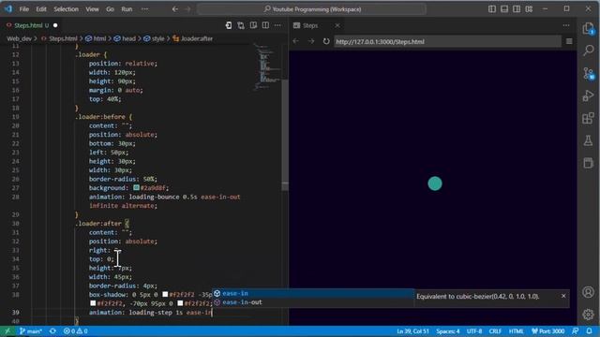Show errors and warnings count
Image resolution: width=600 pixels, height=337 pixels.
[75, 330]
